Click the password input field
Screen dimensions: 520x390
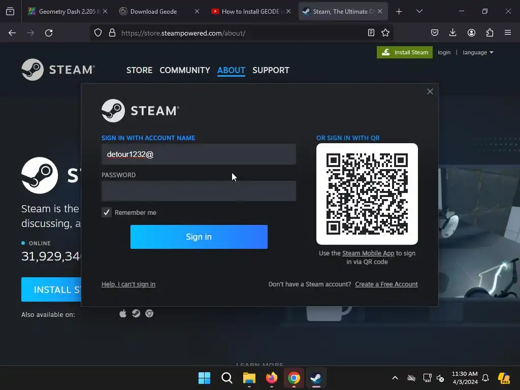coord(199,191)
